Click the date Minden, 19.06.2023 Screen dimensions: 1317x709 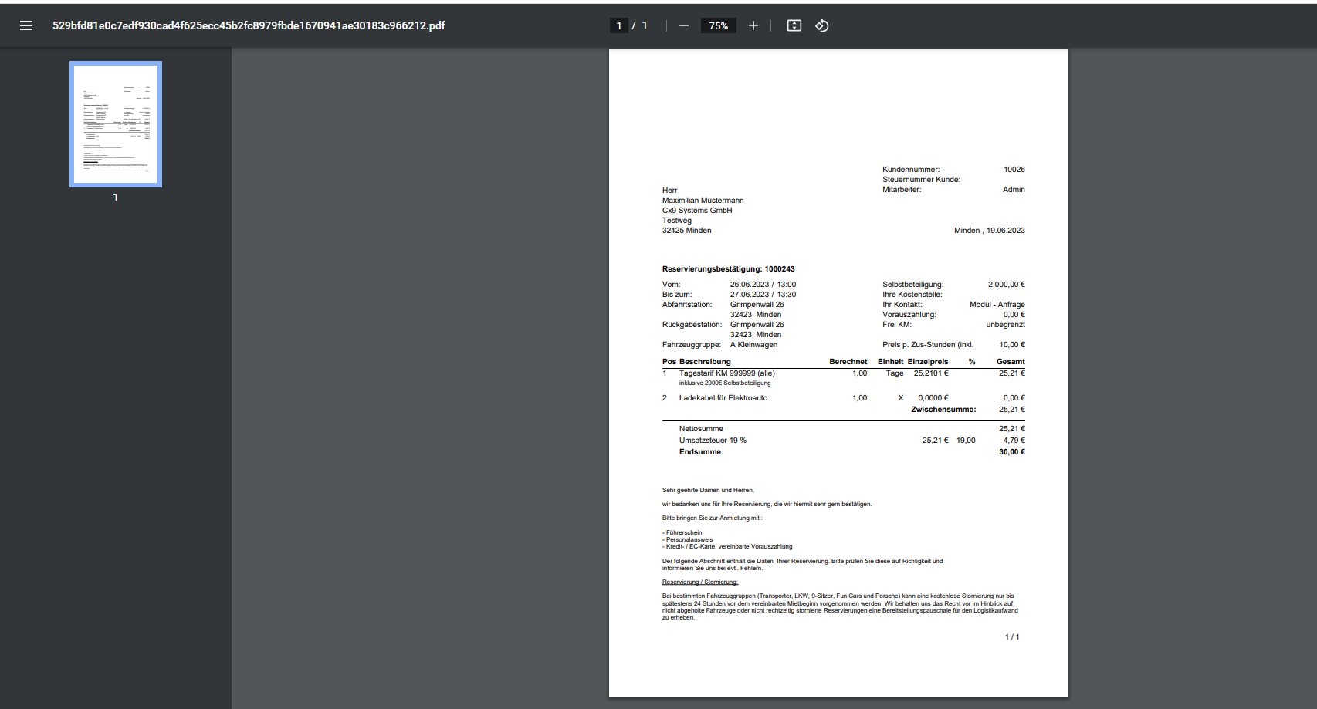[989, 231]
